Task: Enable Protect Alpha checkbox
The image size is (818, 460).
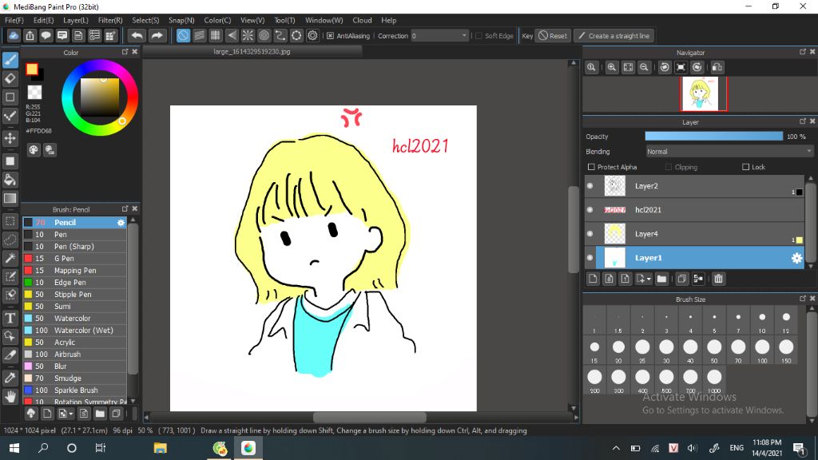Action: pyautogui.click(x=591, y=167)
